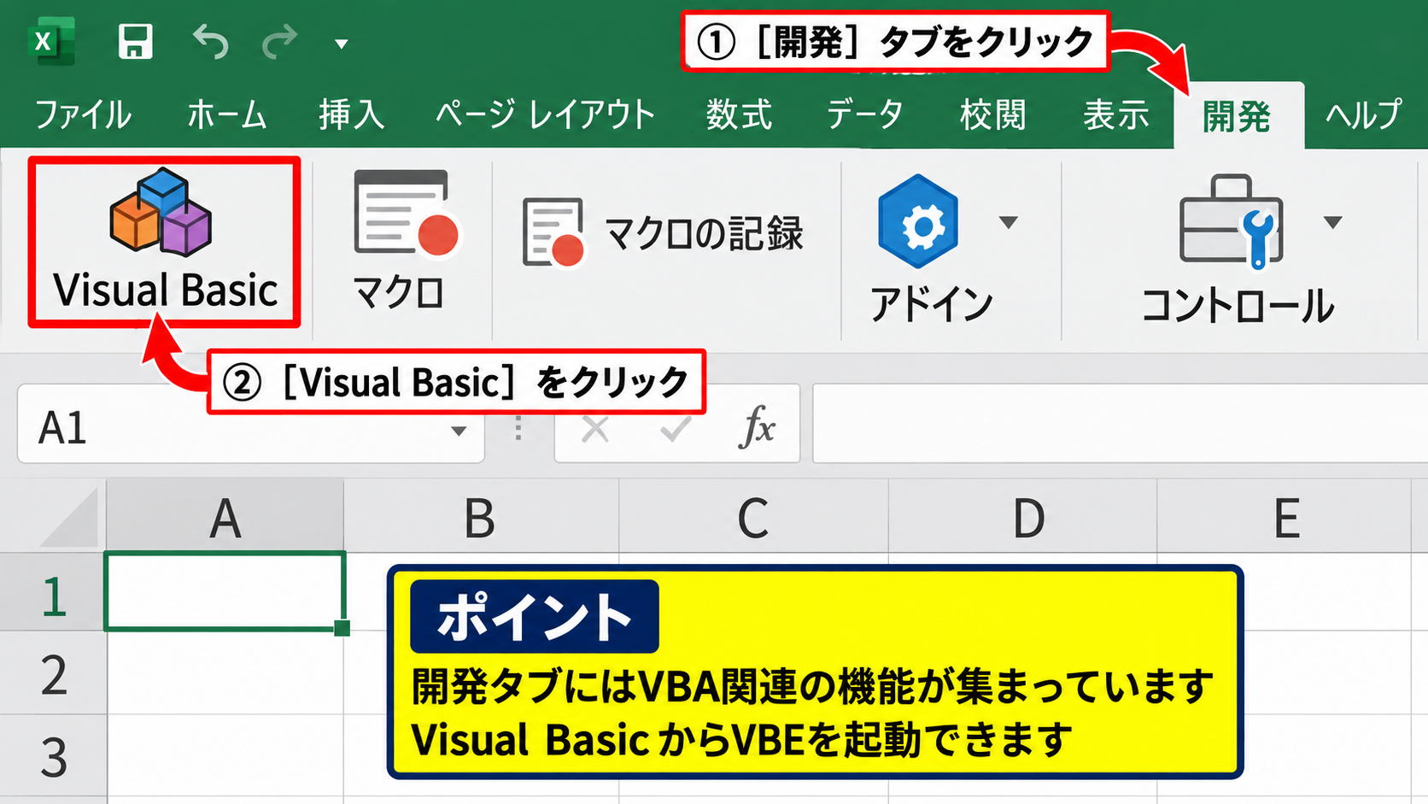Image resolution: width=1428 pixels, height=804 pixels.
Task: Click the Excel app logo icon
Action: pos(50,40)
